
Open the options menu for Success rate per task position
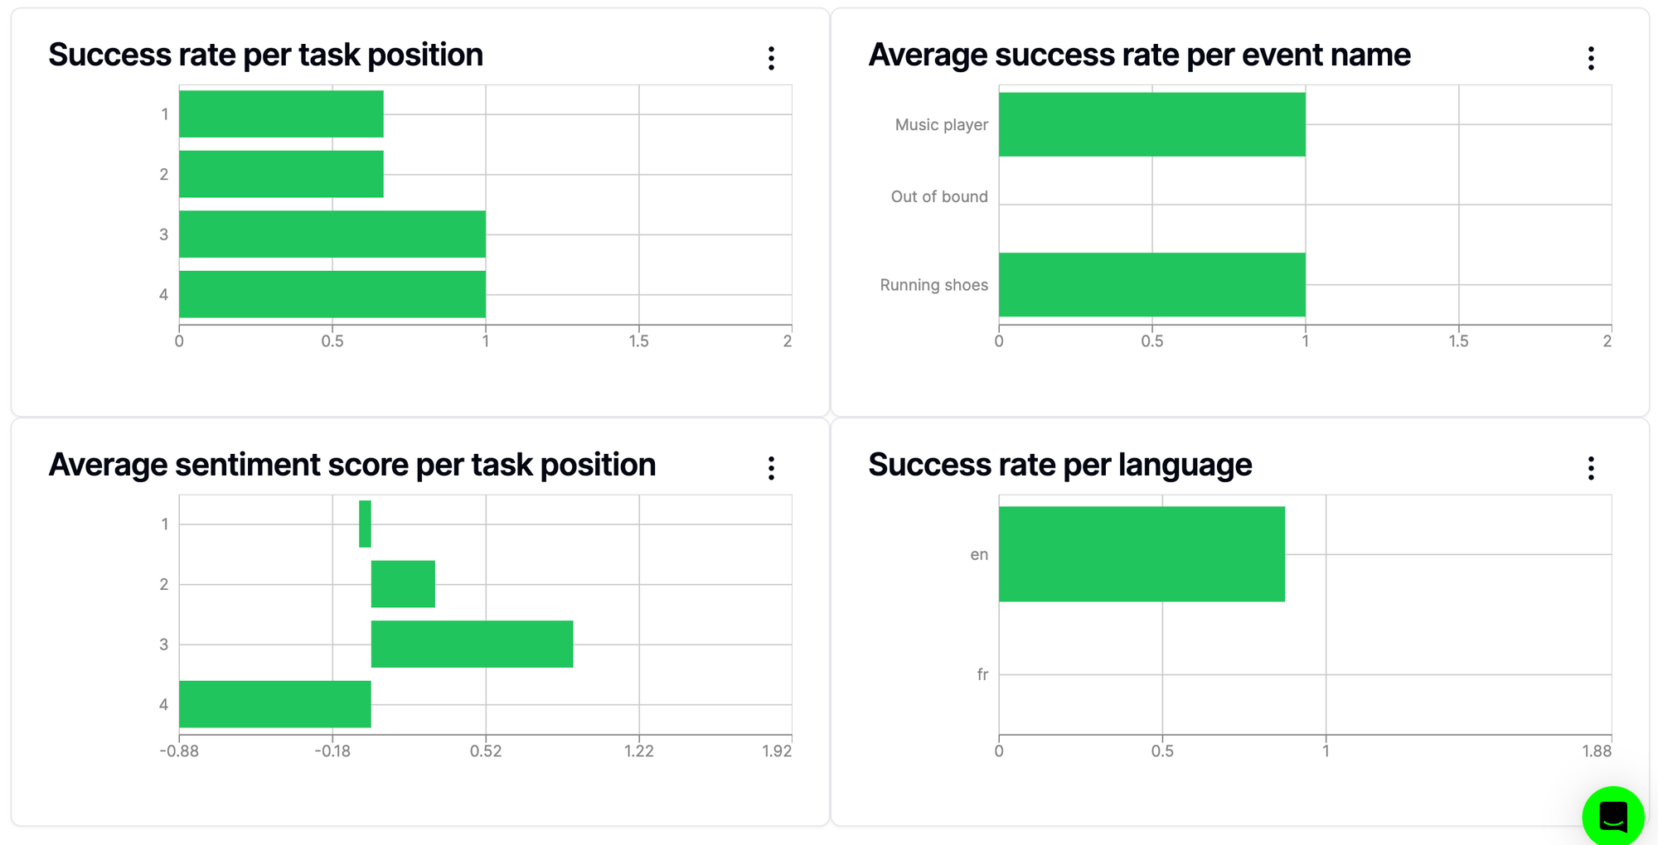pyautogui.click(x=772, y=56)
